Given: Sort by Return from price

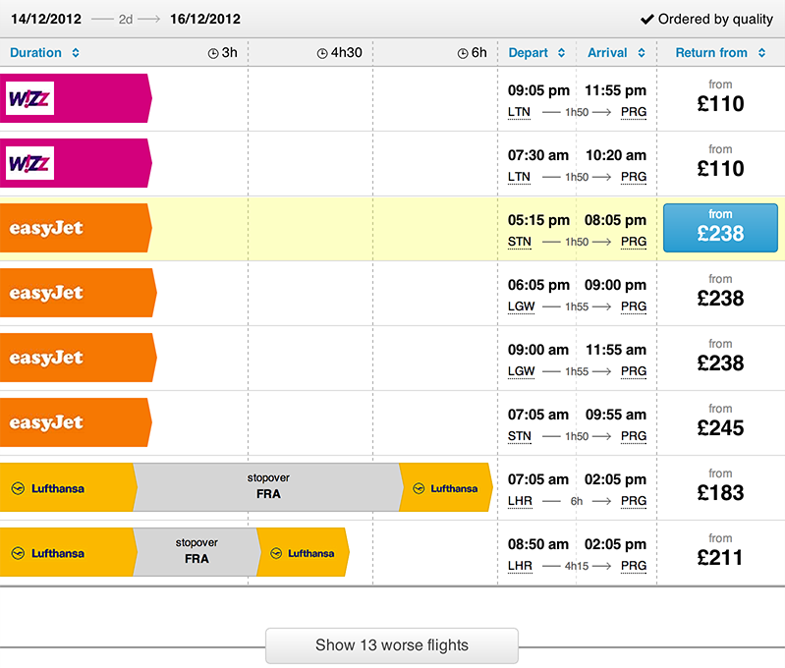Looking at the screenshot, I should tap(720, 53).
